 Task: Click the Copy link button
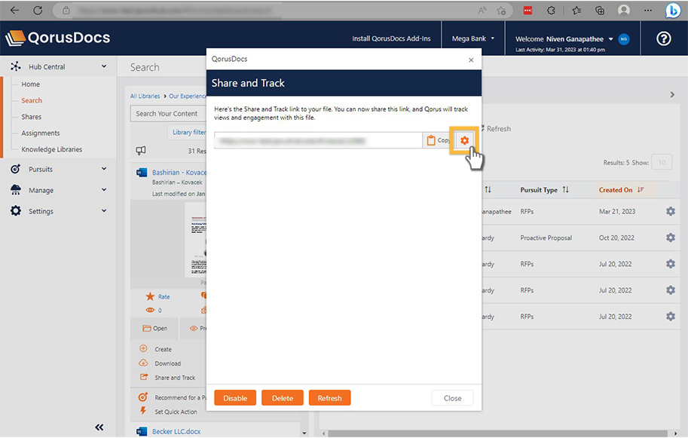(437, 140)
